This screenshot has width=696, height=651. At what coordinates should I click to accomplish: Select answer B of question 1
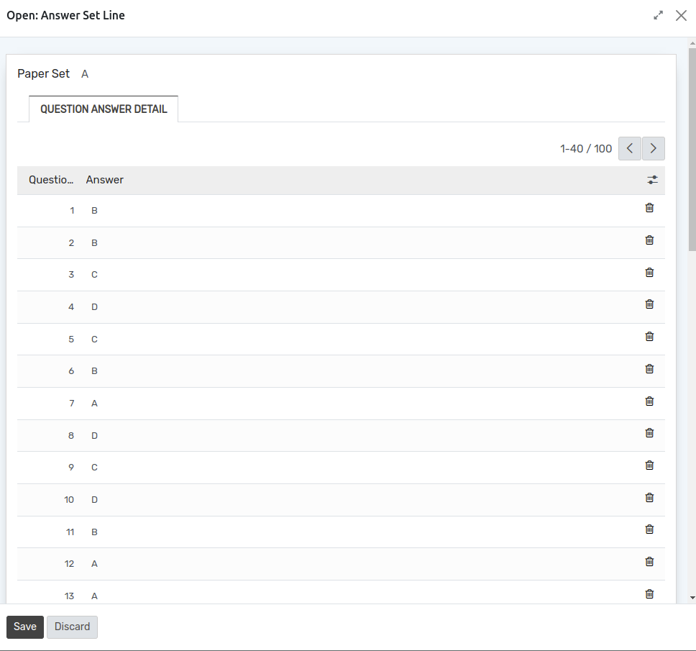click(94, 211)
